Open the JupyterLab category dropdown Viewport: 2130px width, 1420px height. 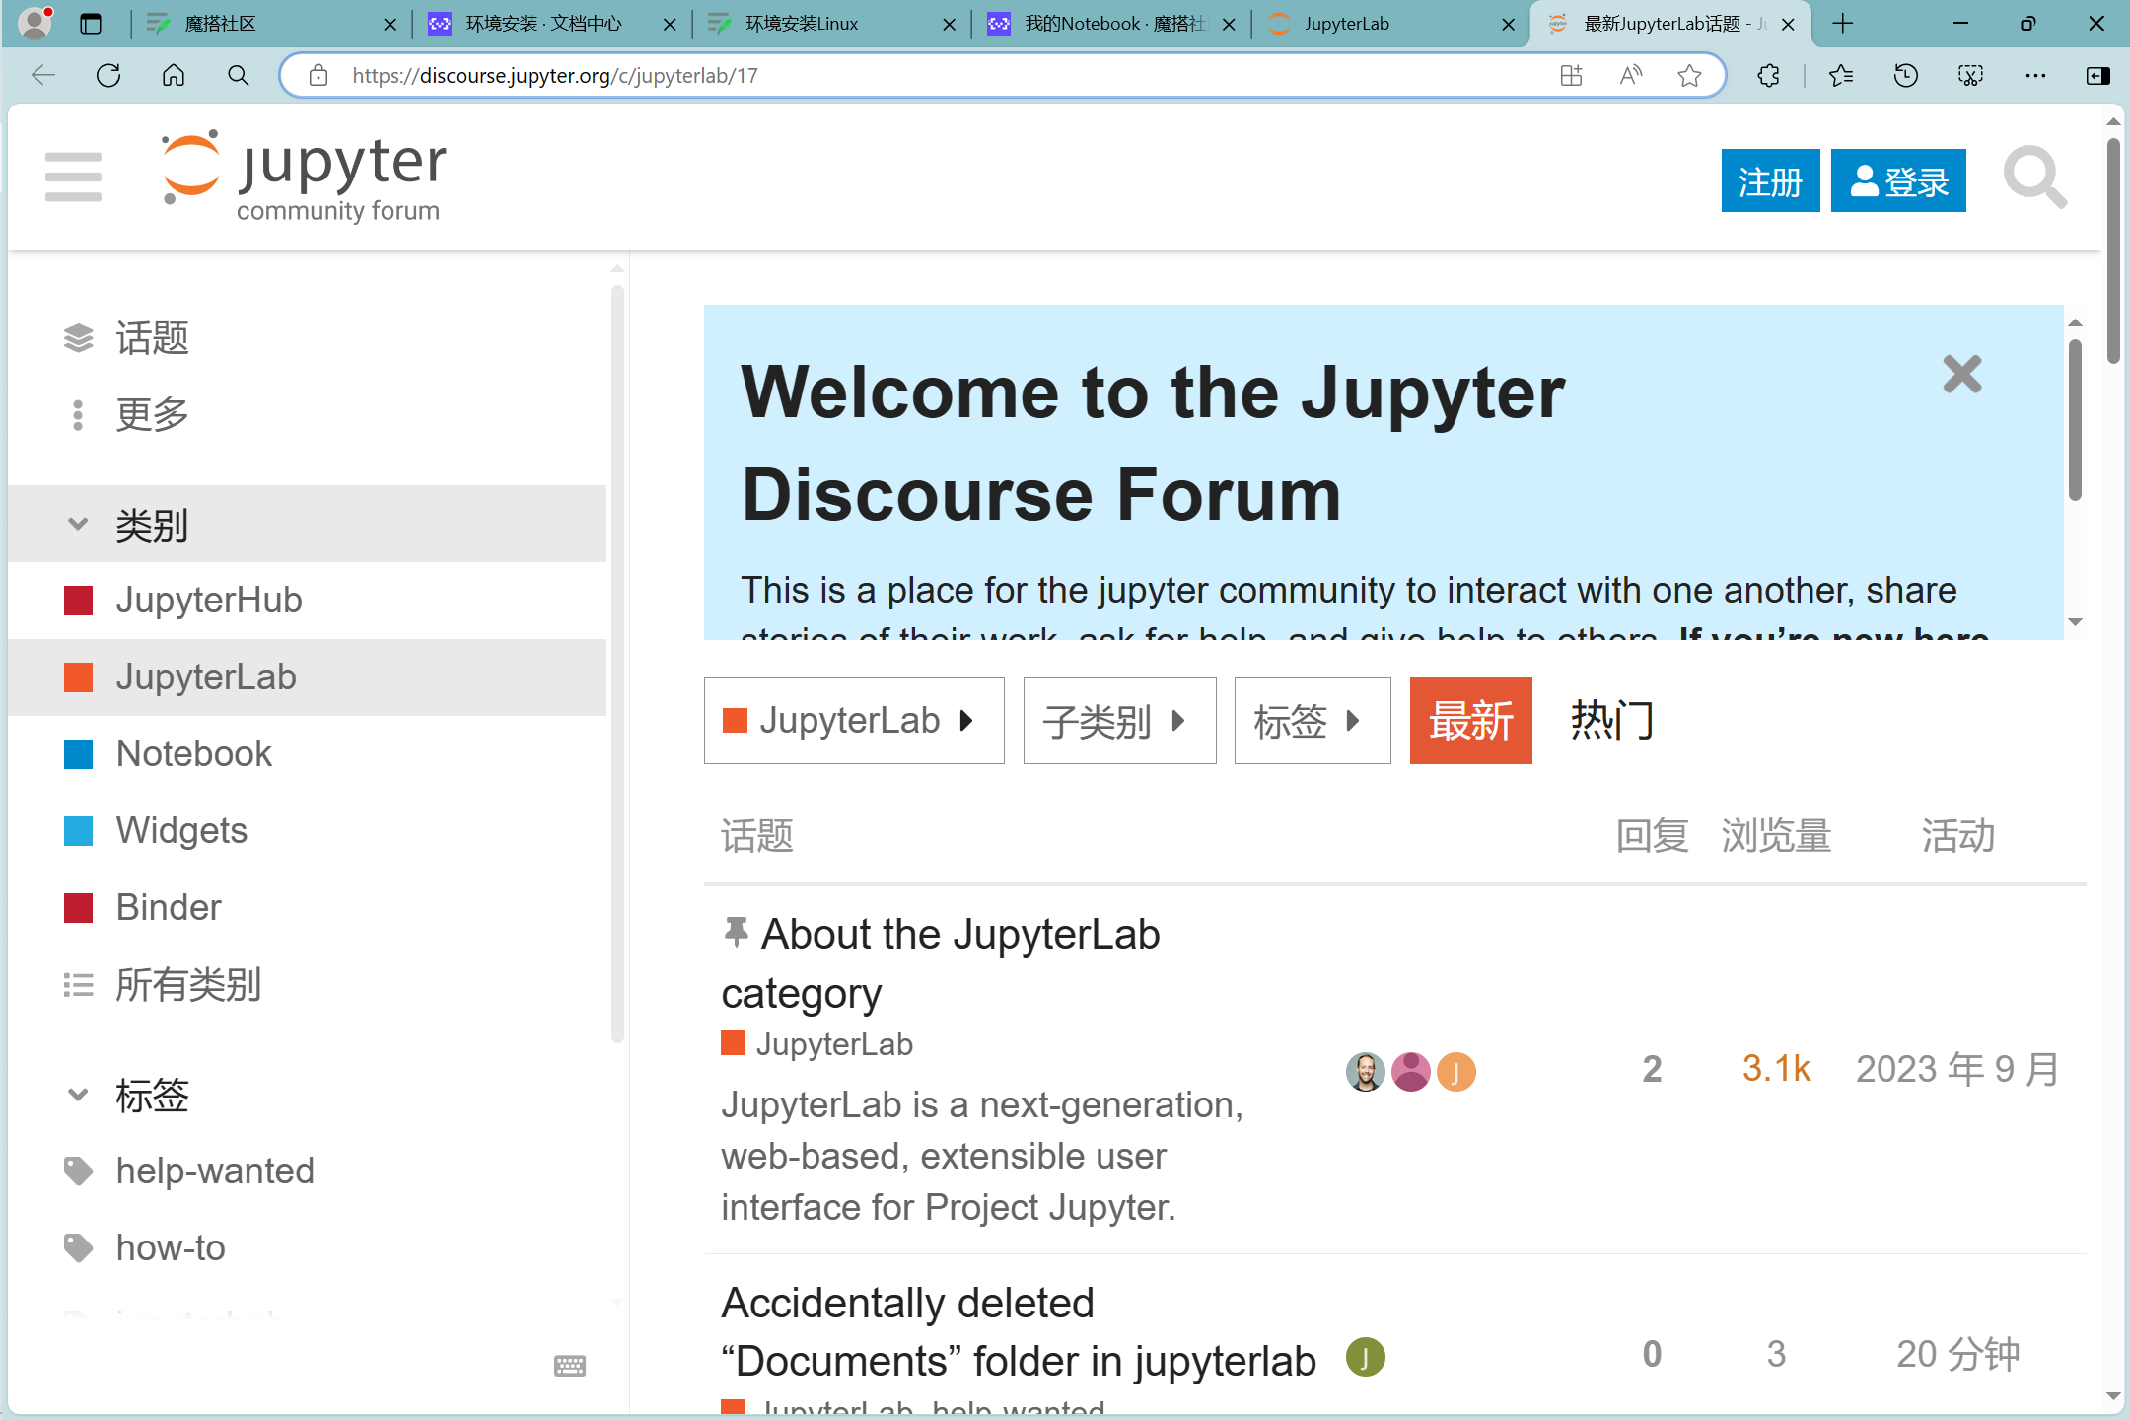point(854,721)
